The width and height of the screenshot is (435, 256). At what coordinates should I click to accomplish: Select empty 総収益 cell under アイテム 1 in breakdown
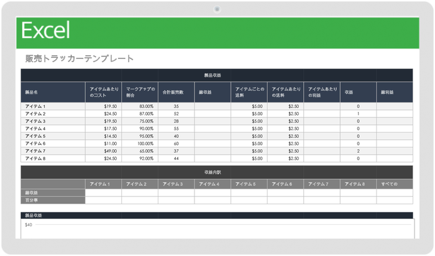(x=104, y=193)
